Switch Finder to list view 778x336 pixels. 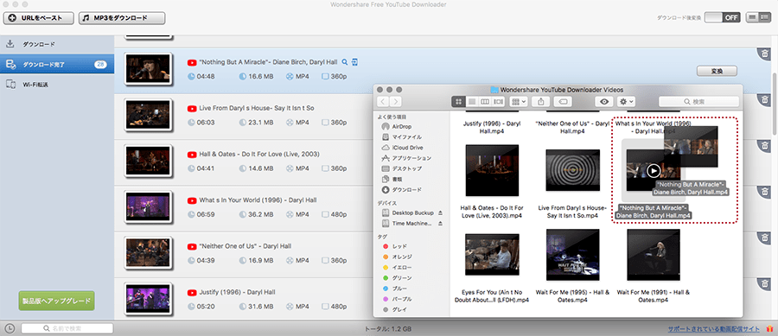point(472,102)
